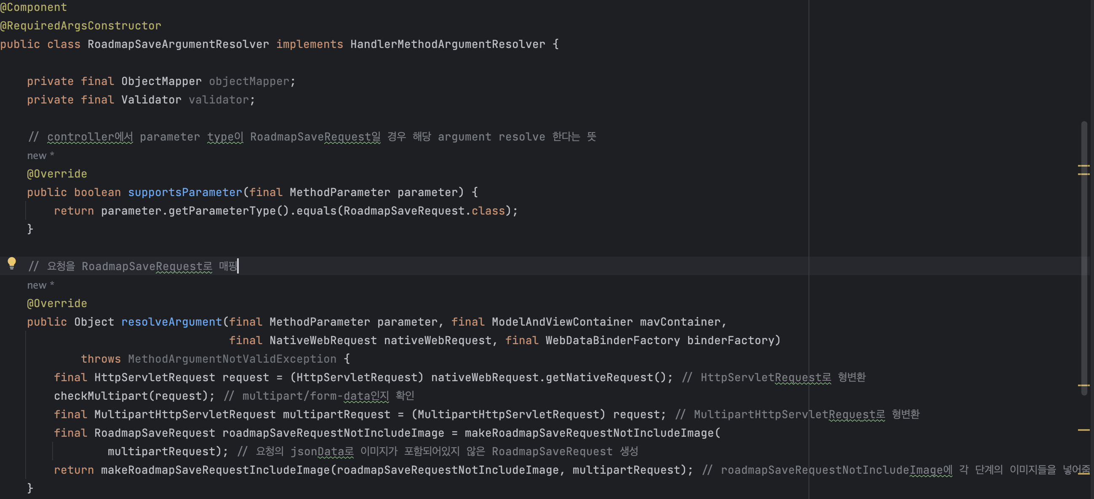
Task: Click the resolveArgument method name
Action: (x=171, y=321)
